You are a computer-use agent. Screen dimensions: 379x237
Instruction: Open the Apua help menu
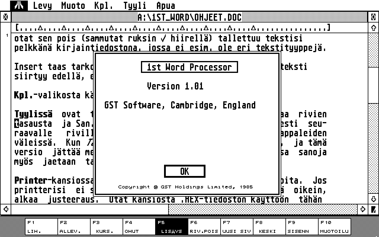[x=166, y=6]
